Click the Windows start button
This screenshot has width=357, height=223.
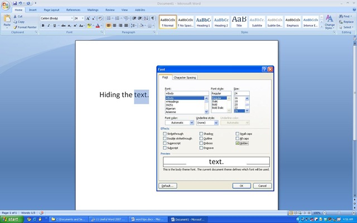coord(12,220)
